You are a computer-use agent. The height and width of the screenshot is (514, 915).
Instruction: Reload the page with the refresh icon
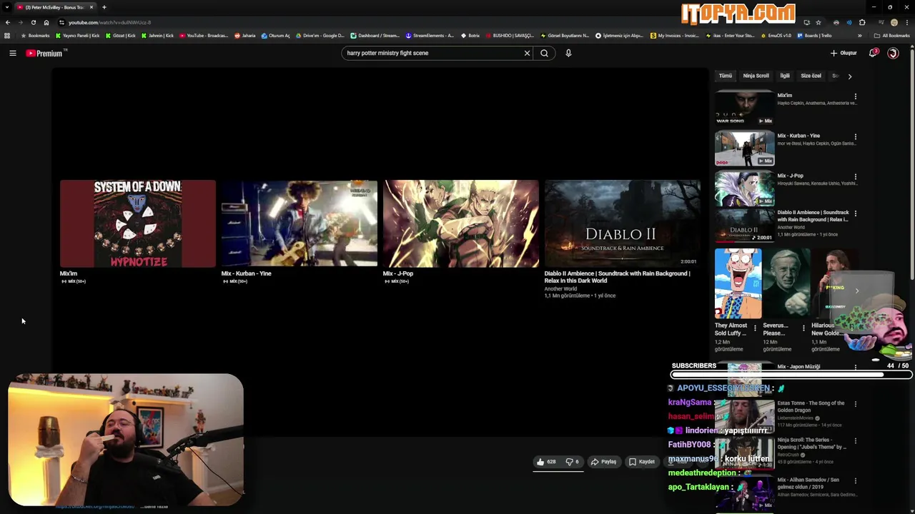tap(33, 22)
